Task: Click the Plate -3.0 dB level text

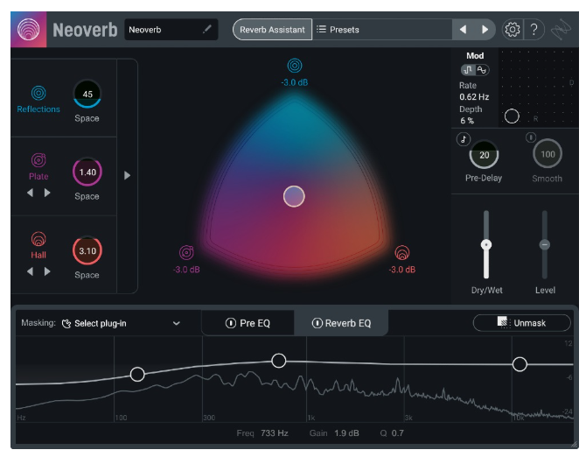Action: tap(186, 270)
